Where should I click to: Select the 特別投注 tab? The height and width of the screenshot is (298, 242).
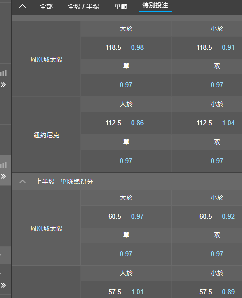click(x=155, y=5)
